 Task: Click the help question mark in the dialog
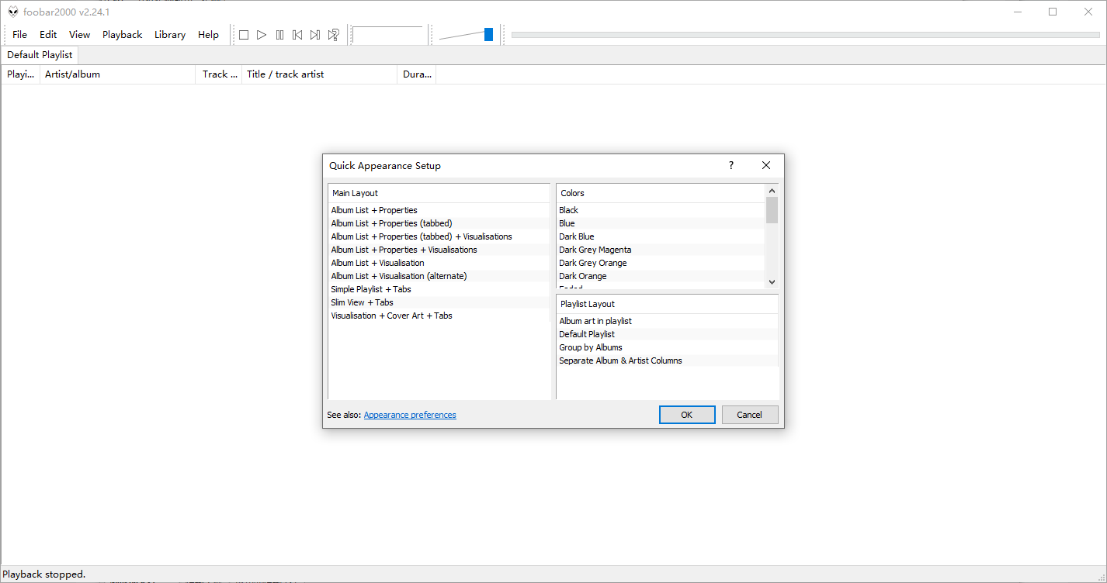(x=730, y=165)
